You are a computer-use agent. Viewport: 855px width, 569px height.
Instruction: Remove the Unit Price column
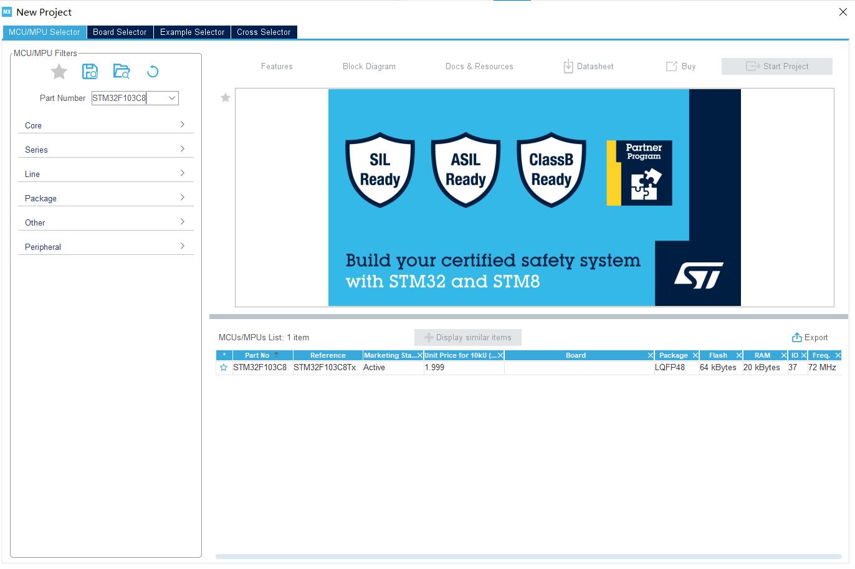[x=500, y=355]
